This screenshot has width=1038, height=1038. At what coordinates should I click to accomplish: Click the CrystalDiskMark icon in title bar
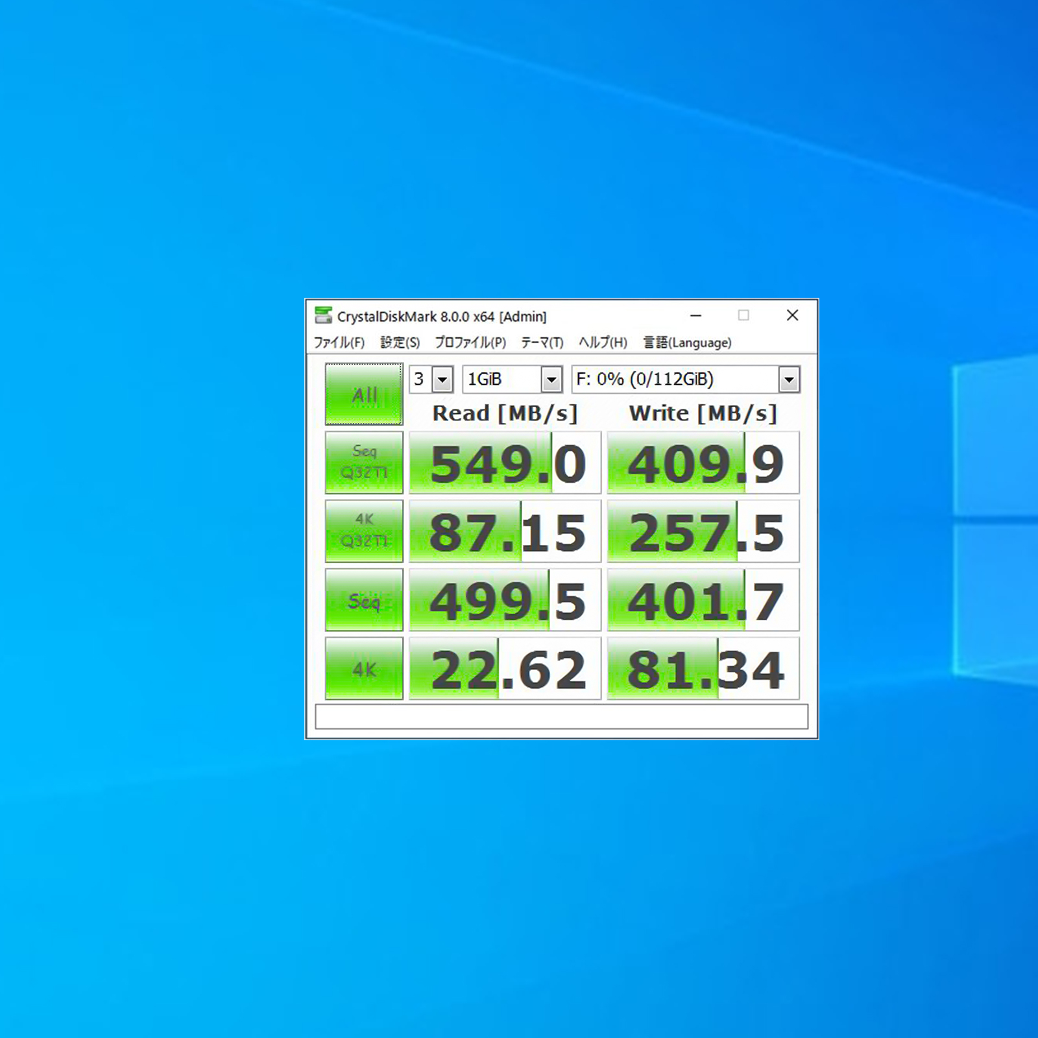[x=322, y=316]
